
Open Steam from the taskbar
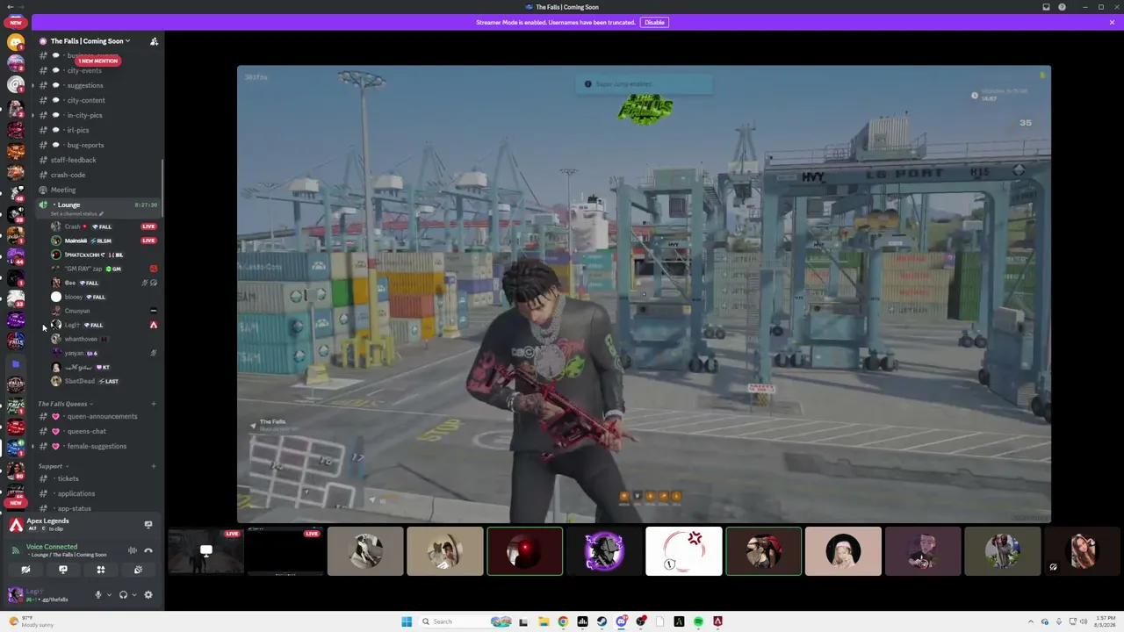click(x=602, y=621)
